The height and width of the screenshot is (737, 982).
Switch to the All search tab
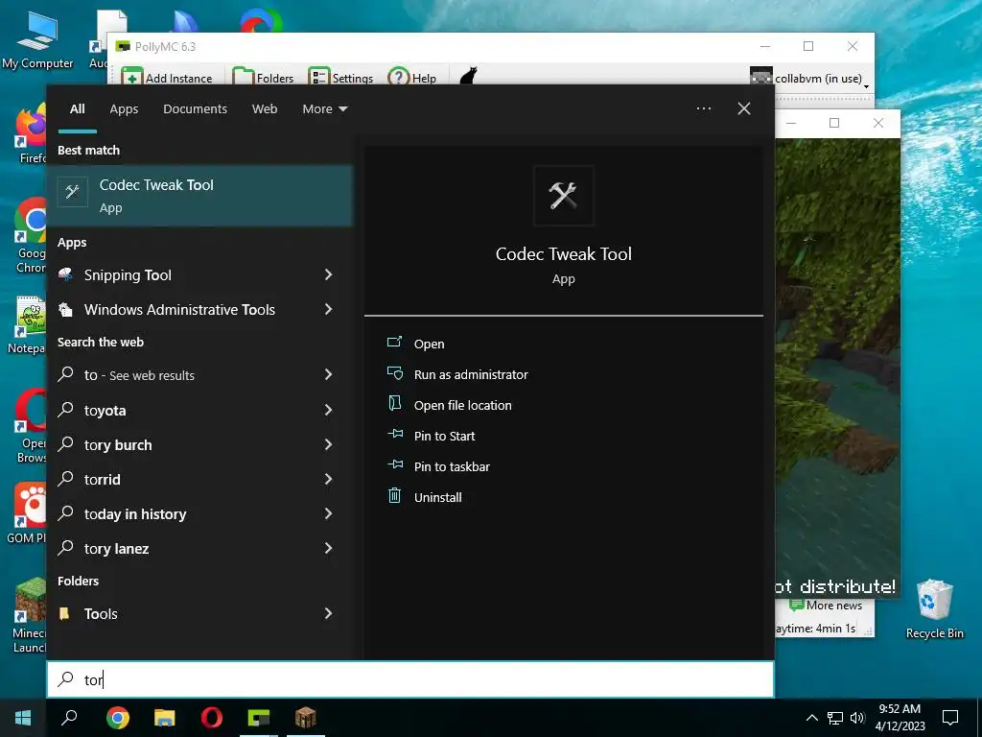coord(78,109)
